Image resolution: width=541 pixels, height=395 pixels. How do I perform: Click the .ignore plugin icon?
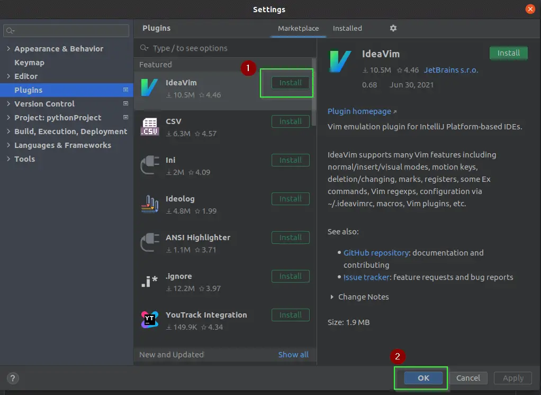tap(149, 282)
